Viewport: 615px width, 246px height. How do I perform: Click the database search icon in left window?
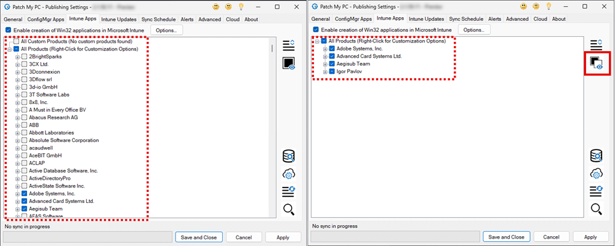click(x=289, y=156)
